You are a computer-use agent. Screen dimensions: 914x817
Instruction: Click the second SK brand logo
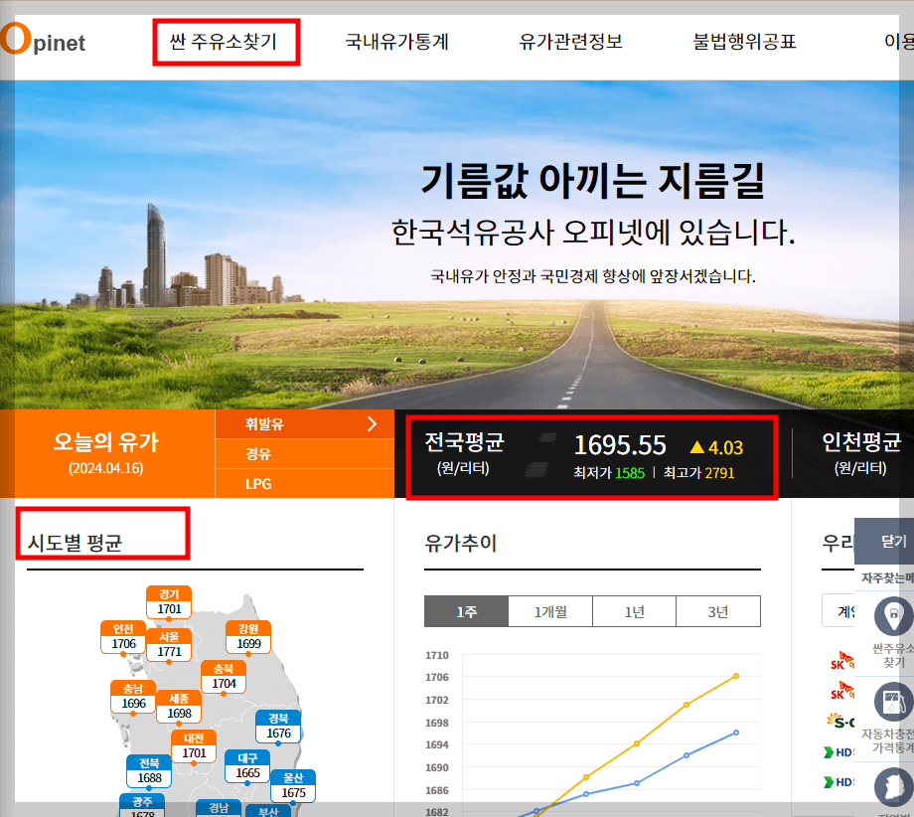coord(838,693)
